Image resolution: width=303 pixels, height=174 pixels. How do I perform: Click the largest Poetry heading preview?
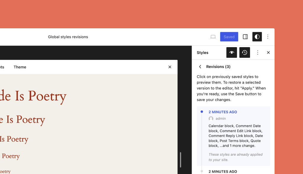point(33,96)
